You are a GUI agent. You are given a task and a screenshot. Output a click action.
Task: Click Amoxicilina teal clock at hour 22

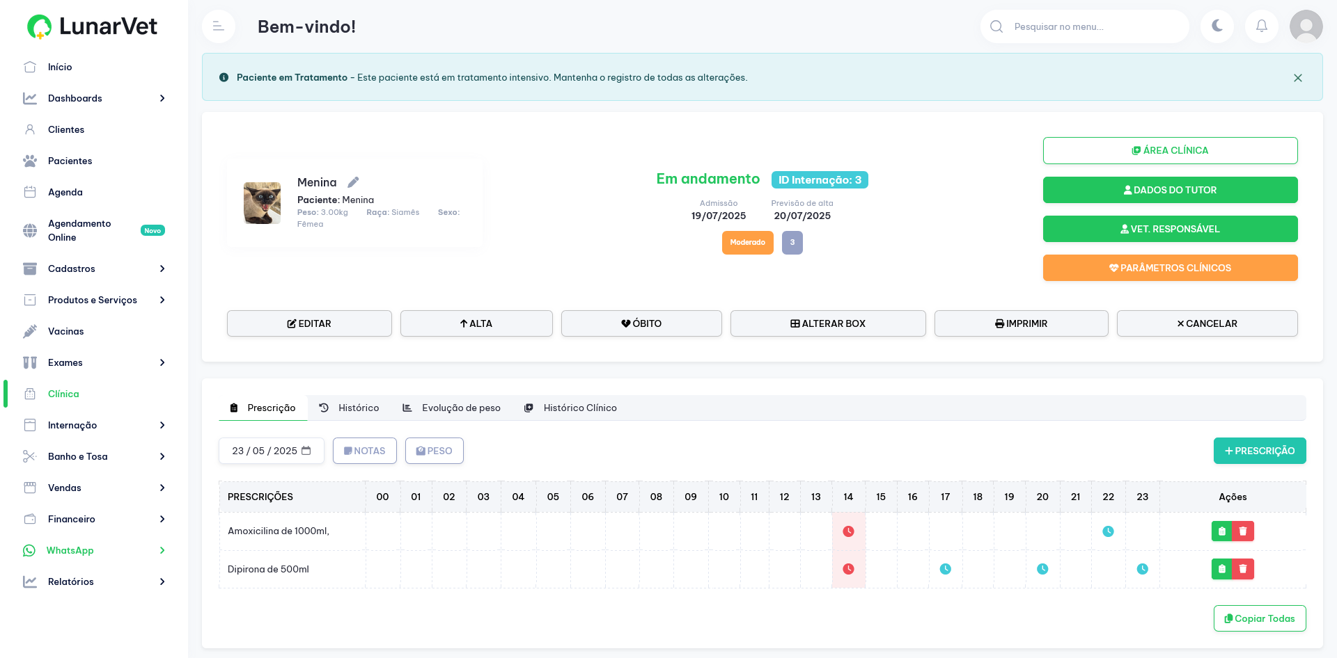pyautogui.click(x=1108, y=531)
